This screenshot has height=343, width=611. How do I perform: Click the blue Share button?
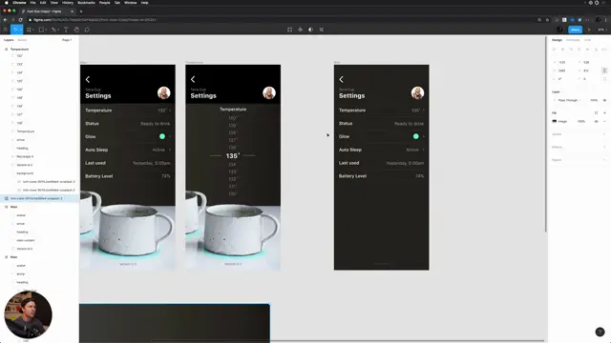pyautogui.click(x=575, y=30)
